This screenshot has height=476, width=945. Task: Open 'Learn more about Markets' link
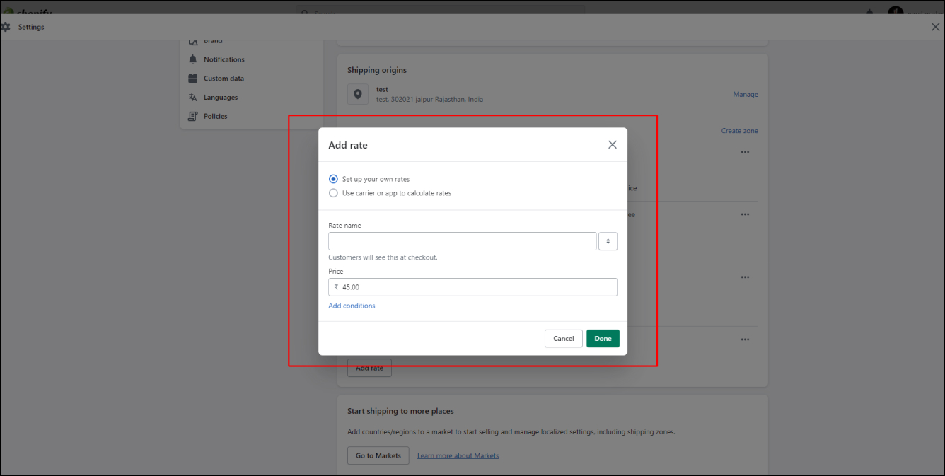[x=458, y=455]
